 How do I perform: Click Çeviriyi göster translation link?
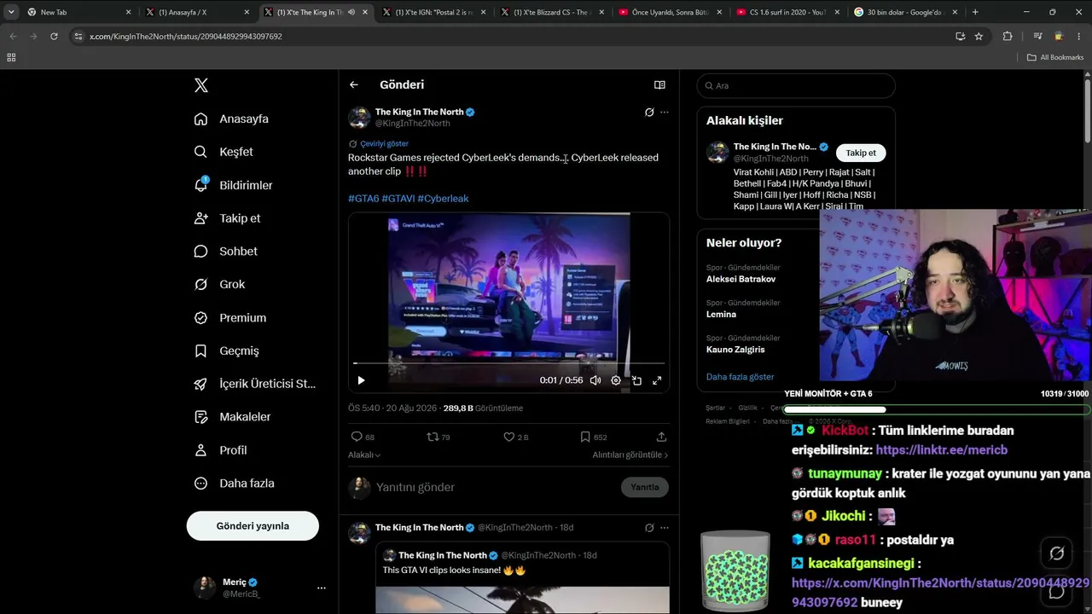[x=384, y=144]
